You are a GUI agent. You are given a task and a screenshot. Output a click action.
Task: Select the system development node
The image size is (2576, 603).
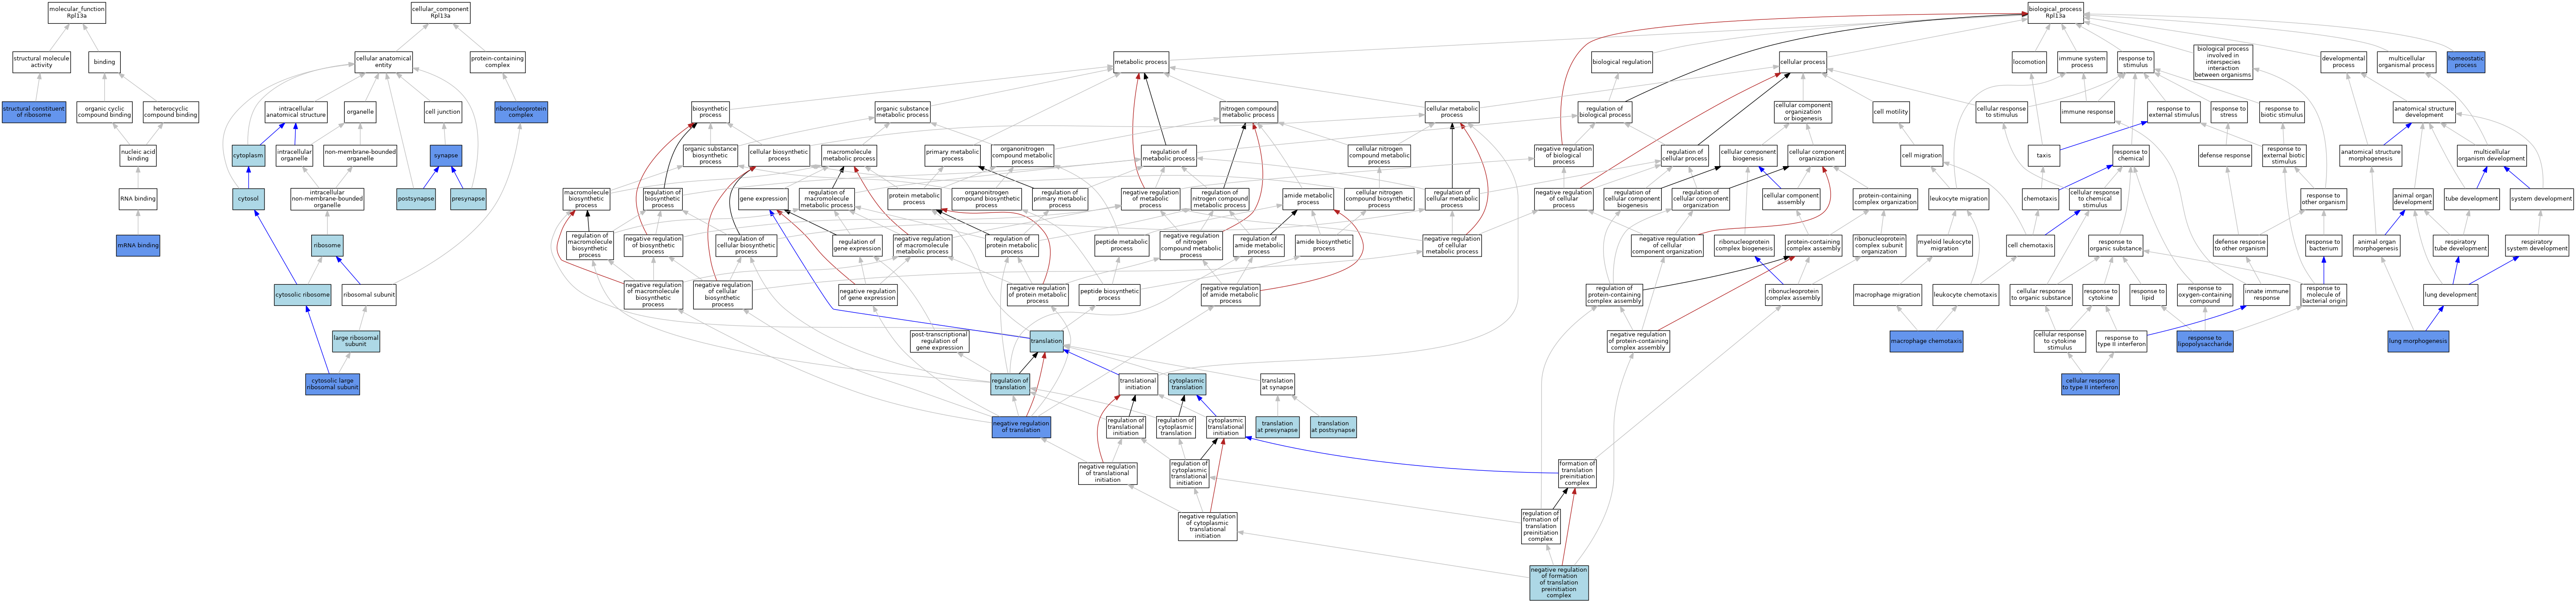tap(2541, 199)
